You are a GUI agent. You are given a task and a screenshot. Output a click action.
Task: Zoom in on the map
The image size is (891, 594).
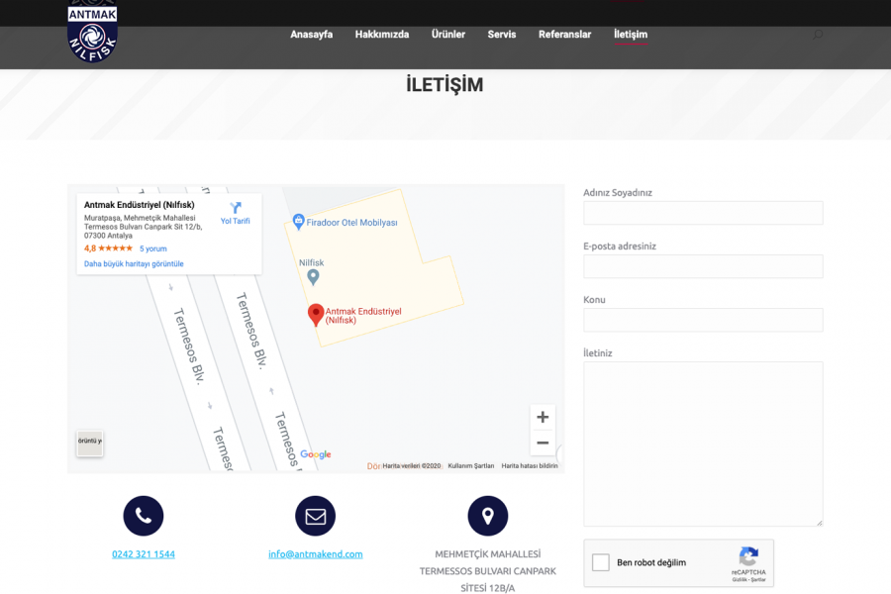[x=543, y=417]
